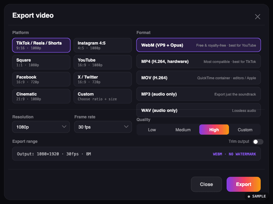This screenshot has height=204, width=273.
Task: Set quality to High
Action: pos(214,130)
